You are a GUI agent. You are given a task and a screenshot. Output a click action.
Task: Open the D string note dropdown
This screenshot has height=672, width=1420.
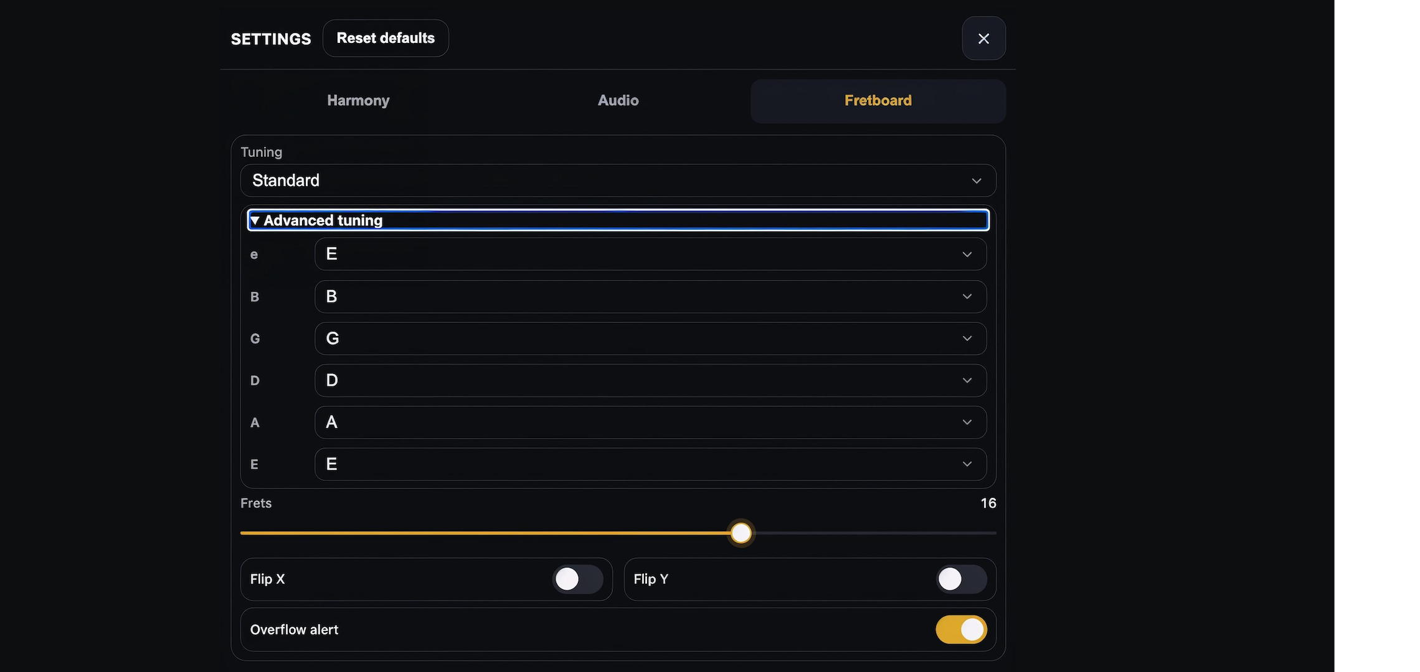point(650,380)
